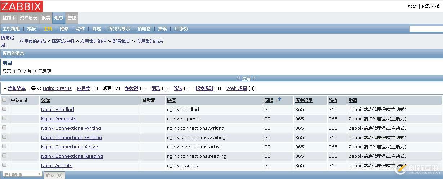Click the 获取支援 support link
443x179 pixels.
click(431, 6)
